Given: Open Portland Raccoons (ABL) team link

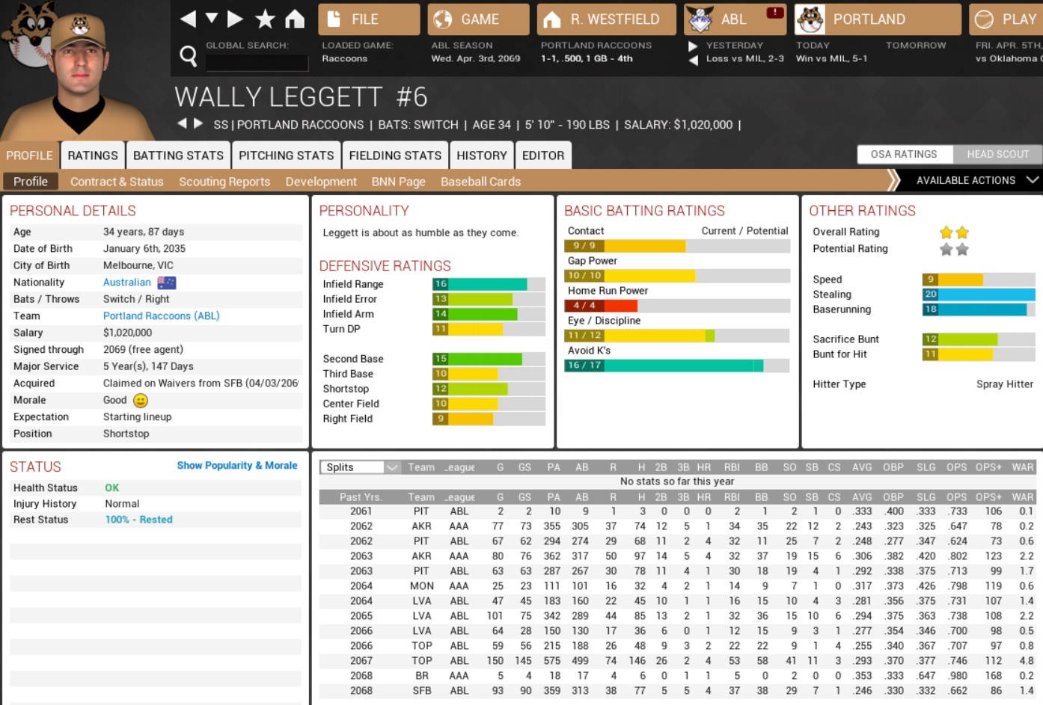Looking at the screenshot, I should (161, 315).
